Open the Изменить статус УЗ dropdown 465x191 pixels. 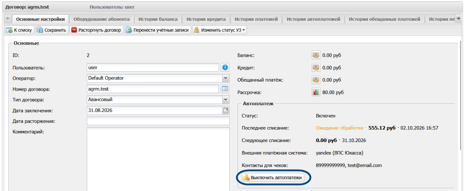pyautogui.click(x=219, y=30)
